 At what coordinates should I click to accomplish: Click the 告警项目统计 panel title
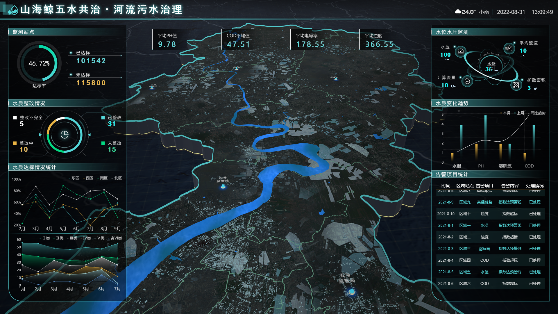point(452,174)
